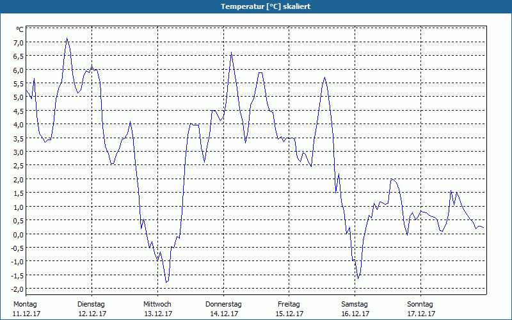Click the Montag day label
This screenshot has height=320, width=512.
pos(25,305)
